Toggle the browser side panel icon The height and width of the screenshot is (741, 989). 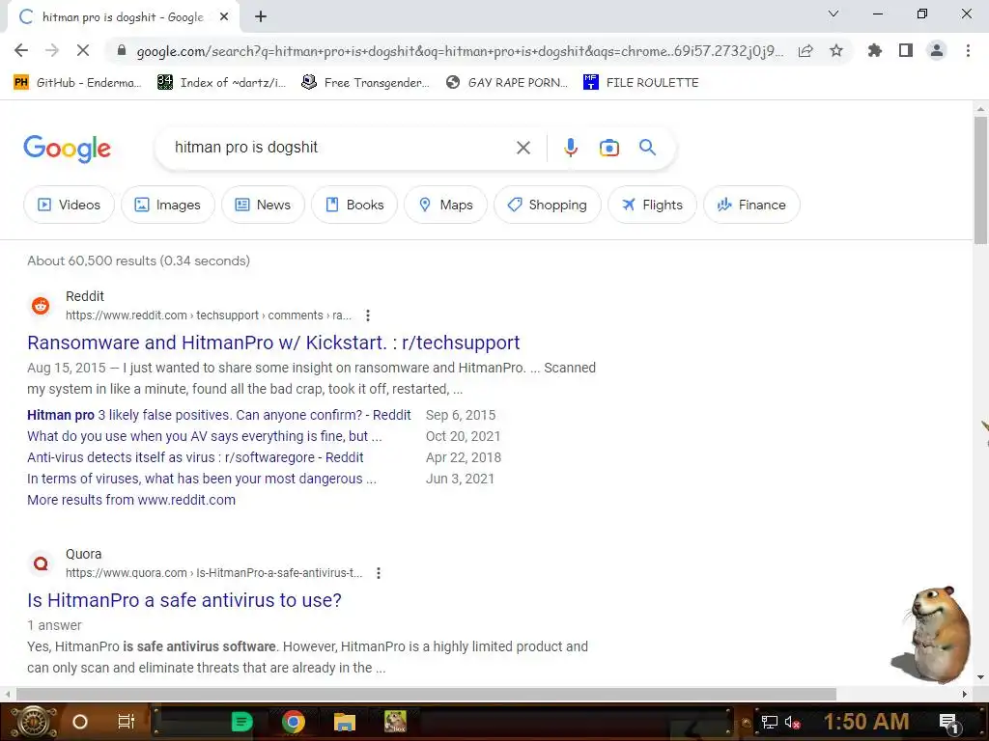coord(906,50)
